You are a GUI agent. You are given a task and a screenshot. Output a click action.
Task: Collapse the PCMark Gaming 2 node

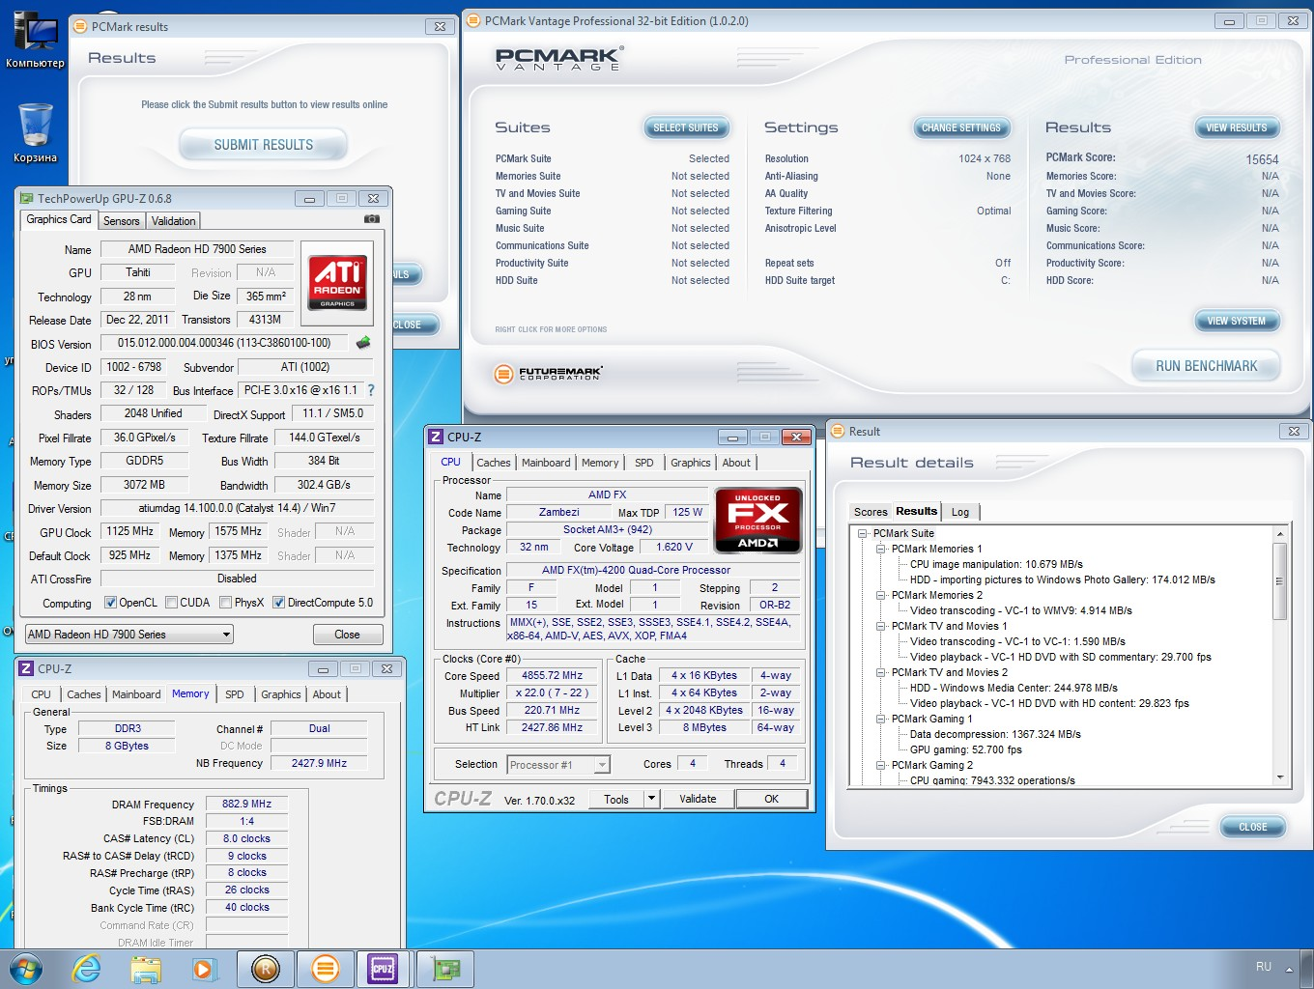click(x=881, y=765)
